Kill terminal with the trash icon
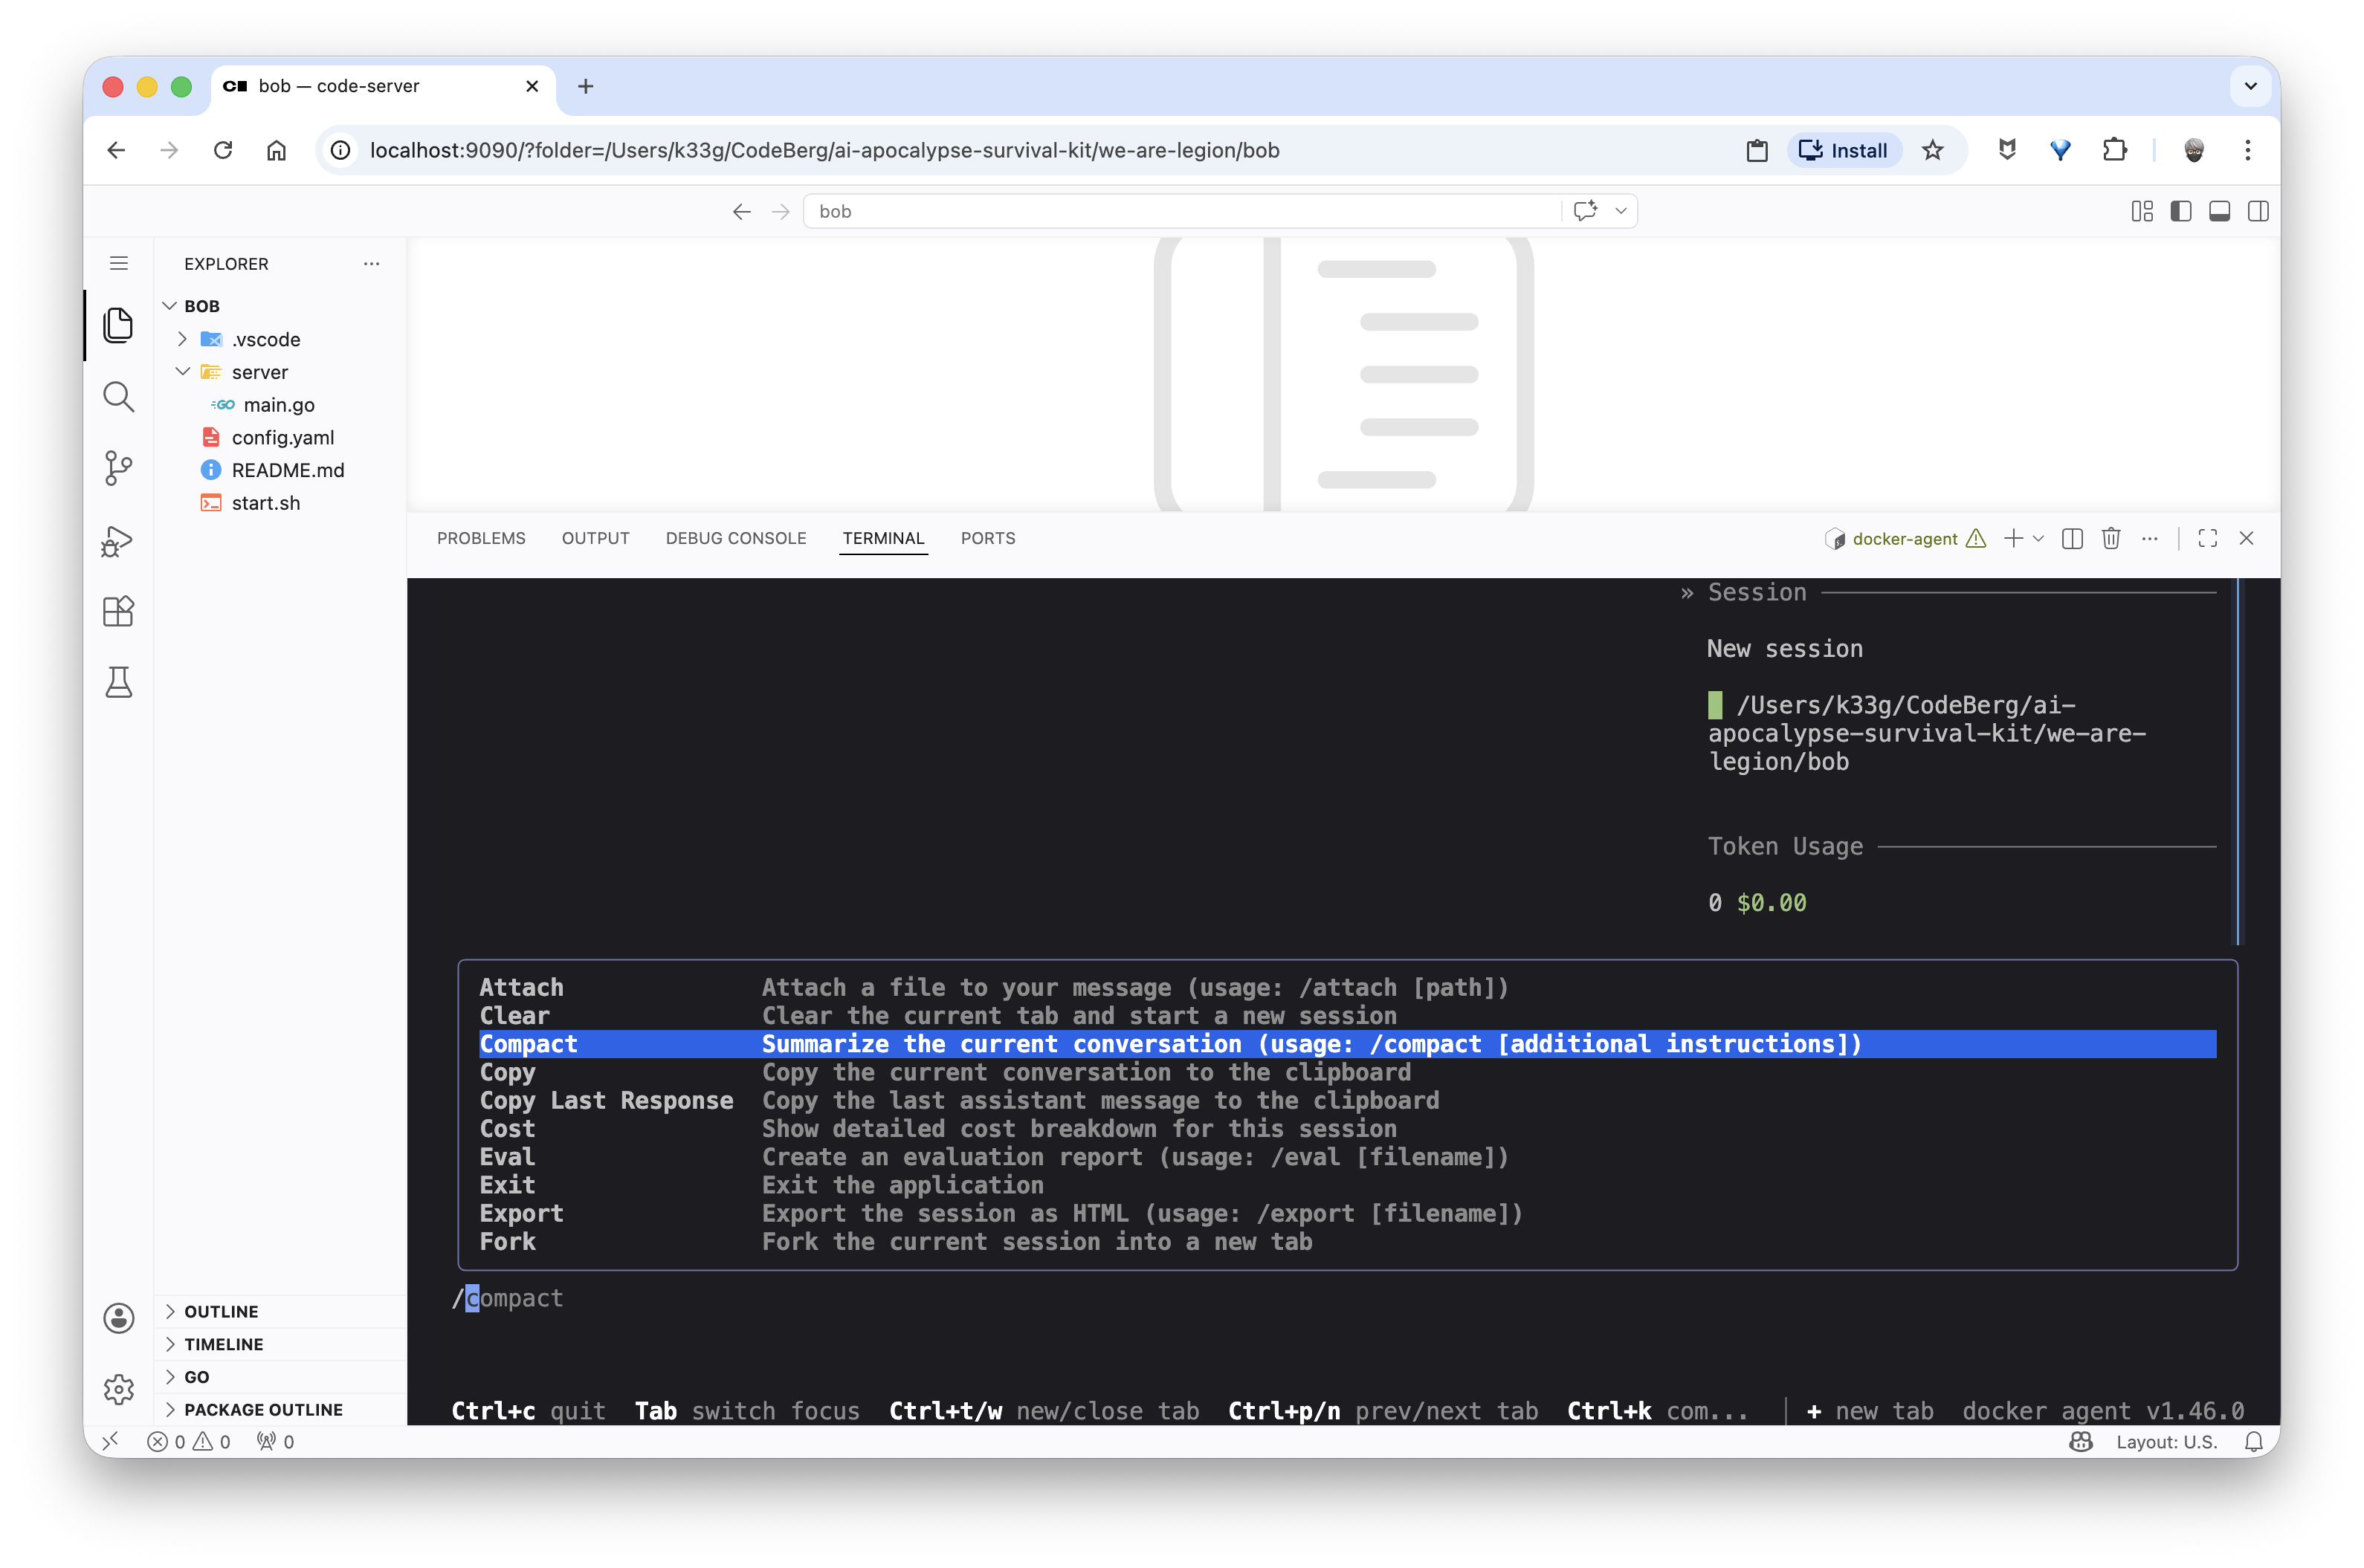 pos(2111,538)
